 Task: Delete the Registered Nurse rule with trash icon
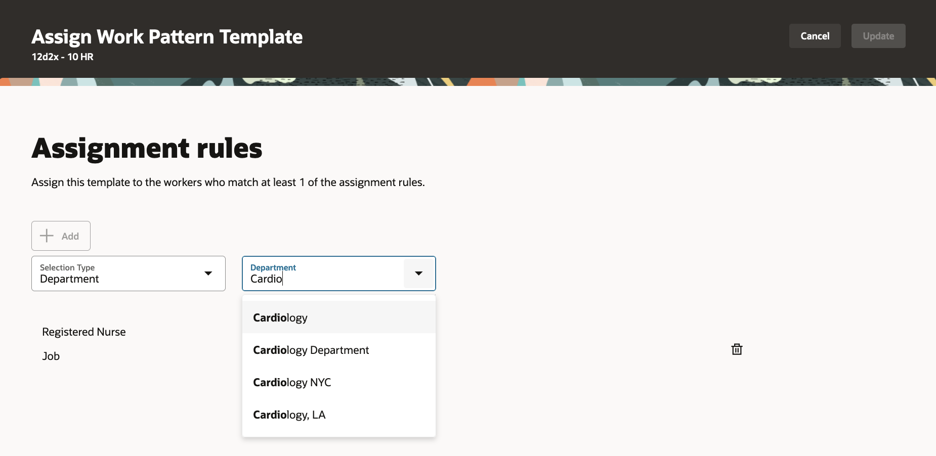coord(737,349)
